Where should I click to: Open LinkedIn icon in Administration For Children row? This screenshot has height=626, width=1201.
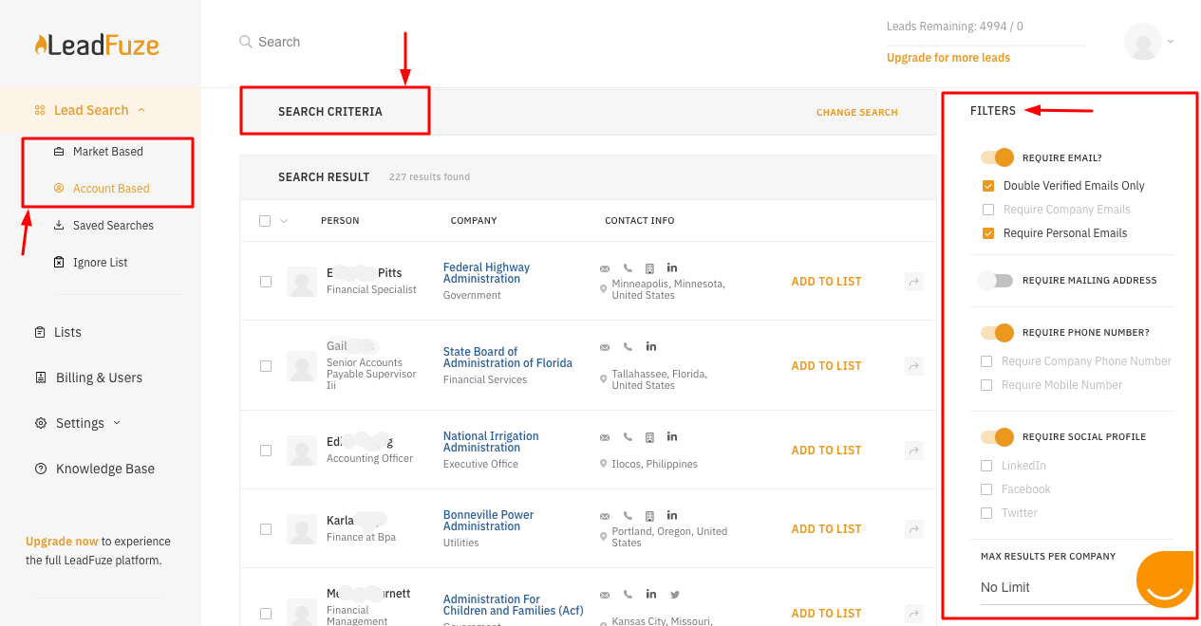click(x=650, y=594)
